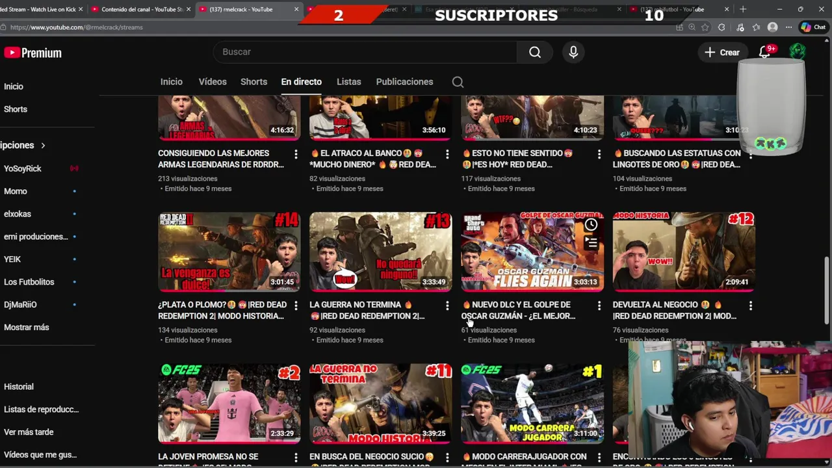Screen dimensions: 832x468
Task: Open emi producciones subscription channel
Action: click(x=36, y=237)
